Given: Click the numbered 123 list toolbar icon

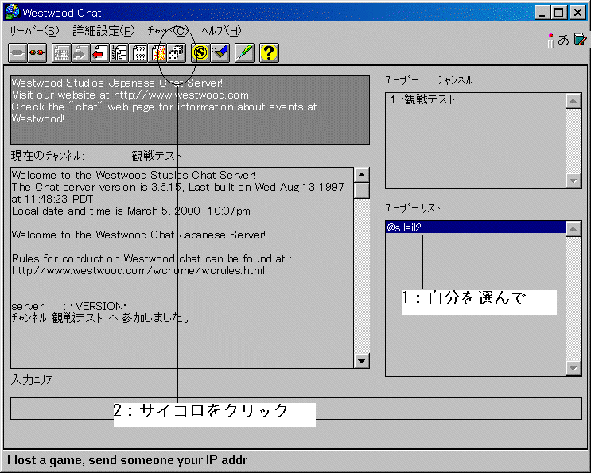Looking at the screenshot, I should (119, 53).
